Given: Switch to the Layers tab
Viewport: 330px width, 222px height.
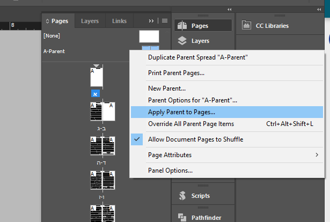Looking at the screenshot, I should [x=90, y=21].
